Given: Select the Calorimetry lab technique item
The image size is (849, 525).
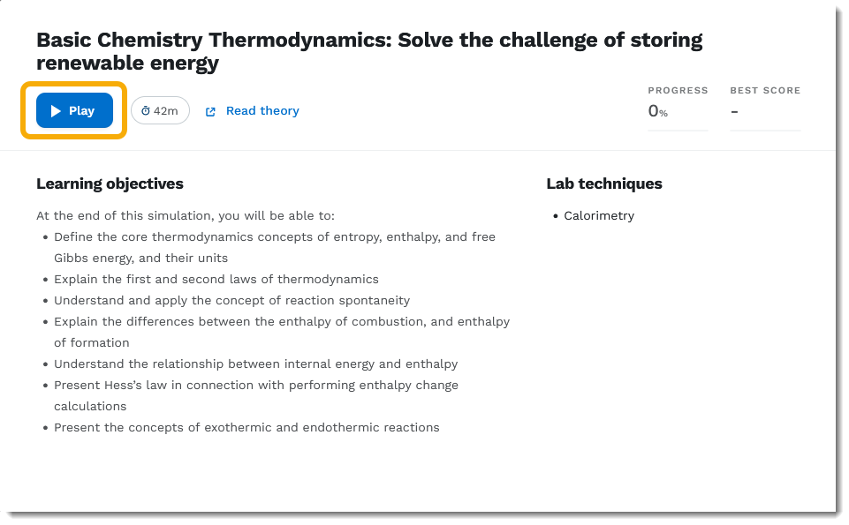Looking at the screenshot, I should pyautogui.click(x=599, y=215).
